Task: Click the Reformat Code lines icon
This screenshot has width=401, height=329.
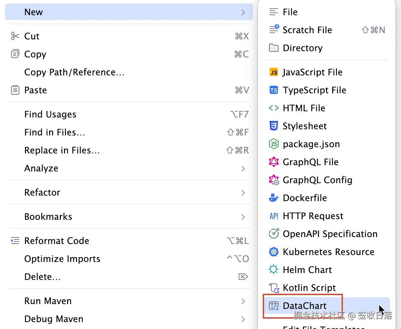Action: coord(15,241)
